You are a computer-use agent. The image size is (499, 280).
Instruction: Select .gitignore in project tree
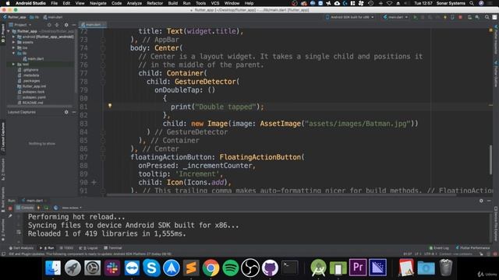(28, 69)
